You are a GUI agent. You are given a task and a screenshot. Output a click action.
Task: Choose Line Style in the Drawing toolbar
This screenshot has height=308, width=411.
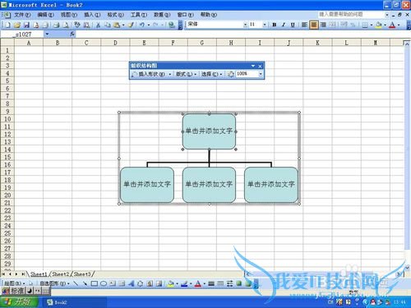coord(211,283)
